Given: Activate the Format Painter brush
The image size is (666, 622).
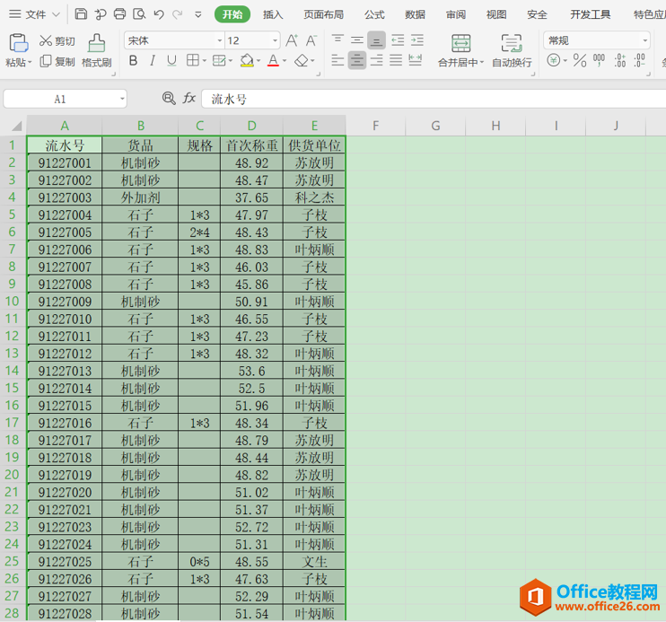Looking at the screenshot, I should (x=96, y=51).
